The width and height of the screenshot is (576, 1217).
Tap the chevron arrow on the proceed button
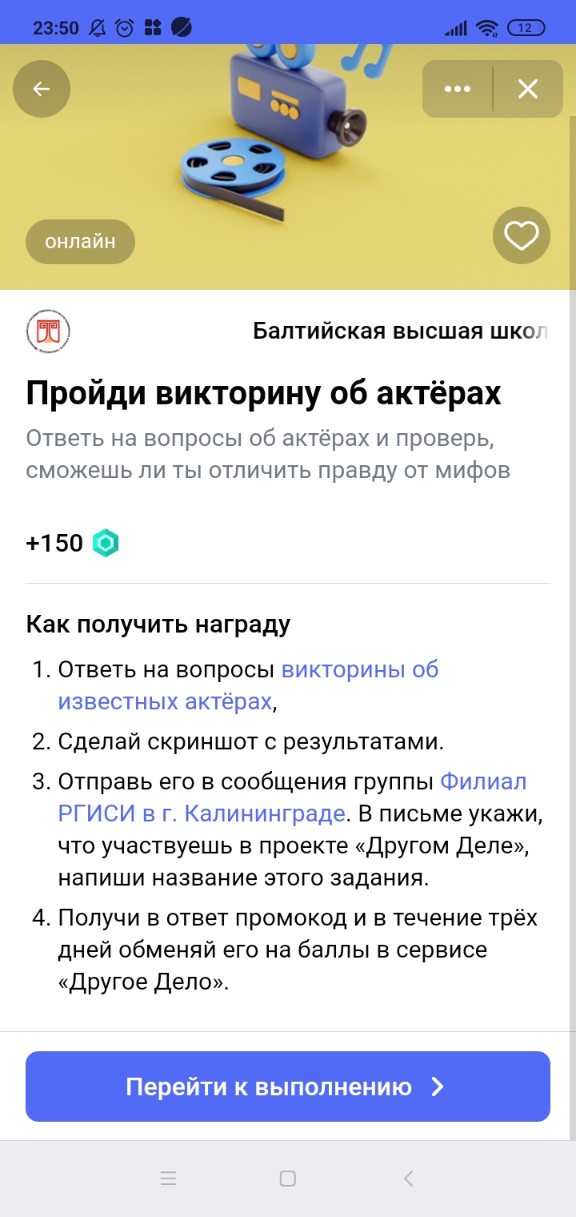coord(438,1086)
